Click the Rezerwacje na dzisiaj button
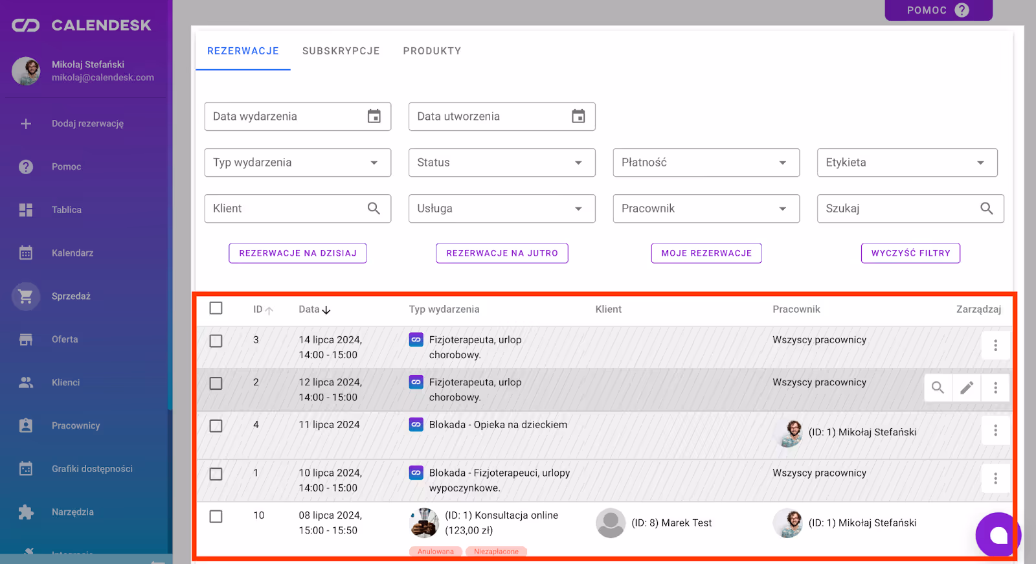The image size is (1036, 564). (298, 253)
